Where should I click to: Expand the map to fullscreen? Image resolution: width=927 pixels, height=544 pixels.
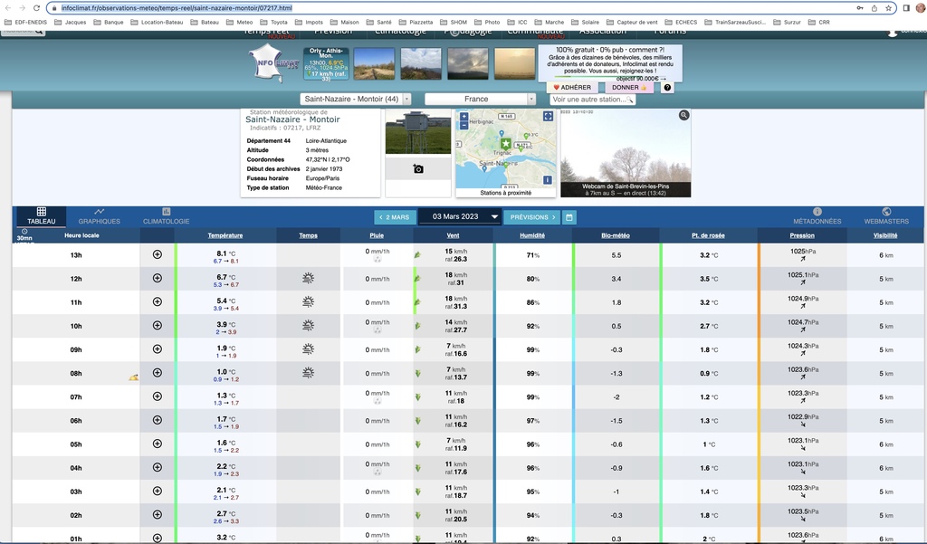pos(548,117)
